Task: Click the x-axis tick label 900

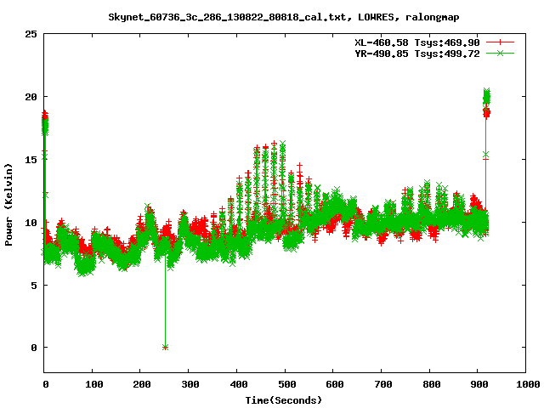Action: pyautogui.click(x=479, y=384)
